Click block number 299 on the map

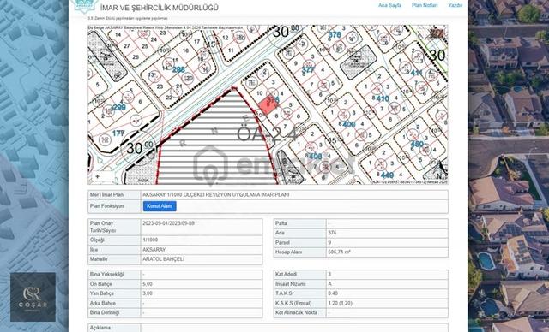119,107
